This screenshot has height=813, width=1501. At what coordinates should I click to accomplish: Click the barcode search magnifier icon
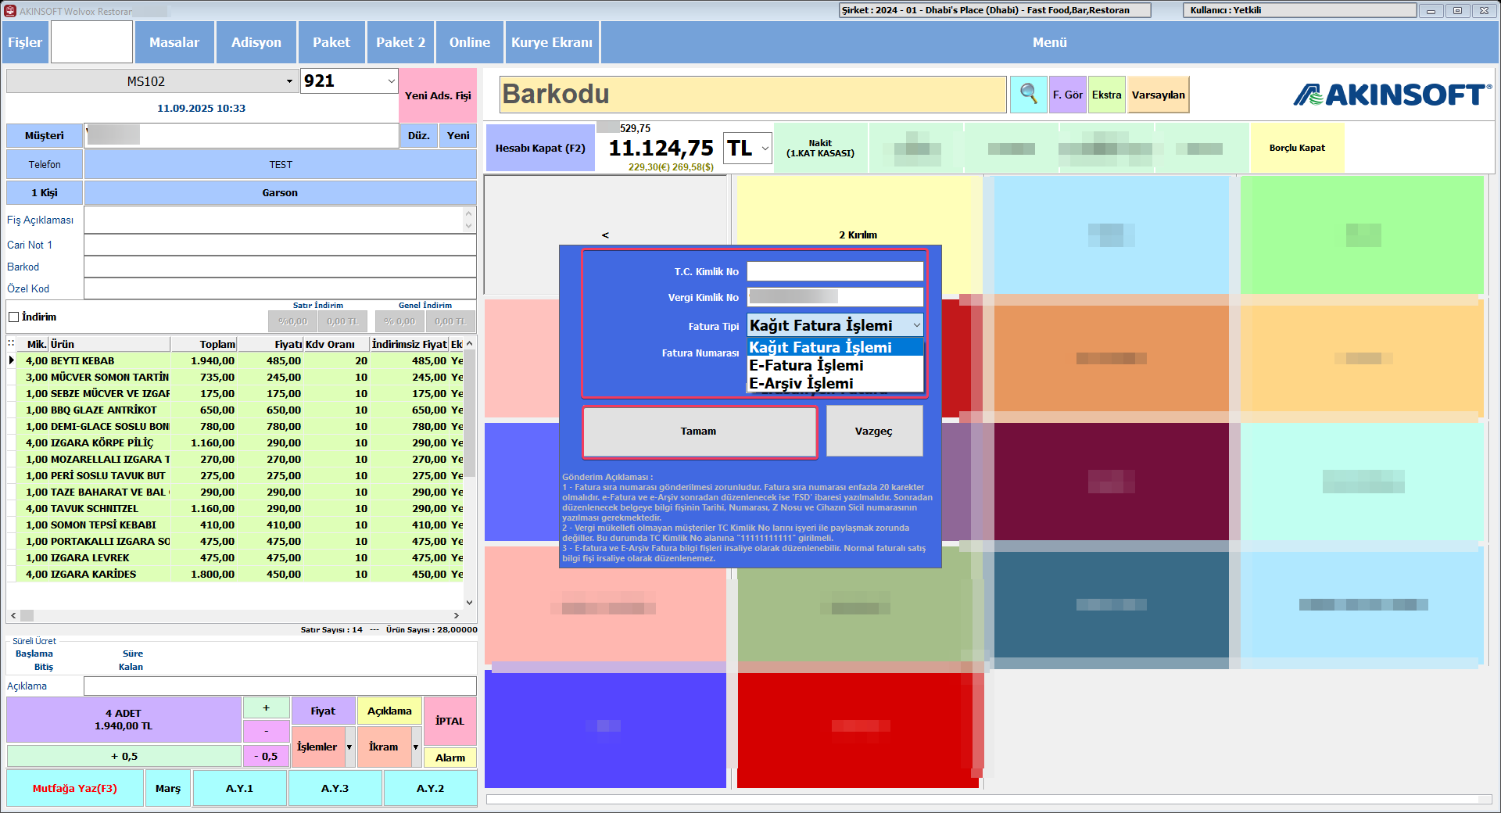pos(1028,95)
